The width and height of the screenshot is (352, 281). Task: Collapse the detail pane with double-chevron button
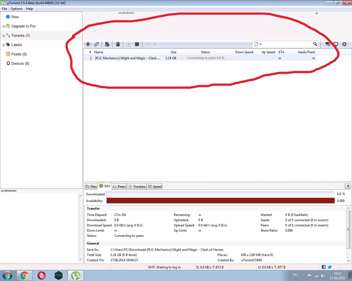348,186
